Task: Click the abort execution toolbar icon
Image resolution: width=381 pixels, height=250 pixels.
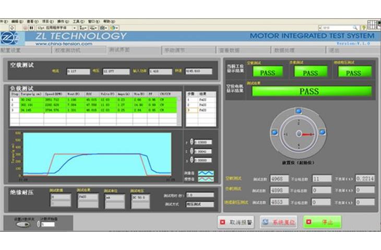Action: click(x=25, y=27)
